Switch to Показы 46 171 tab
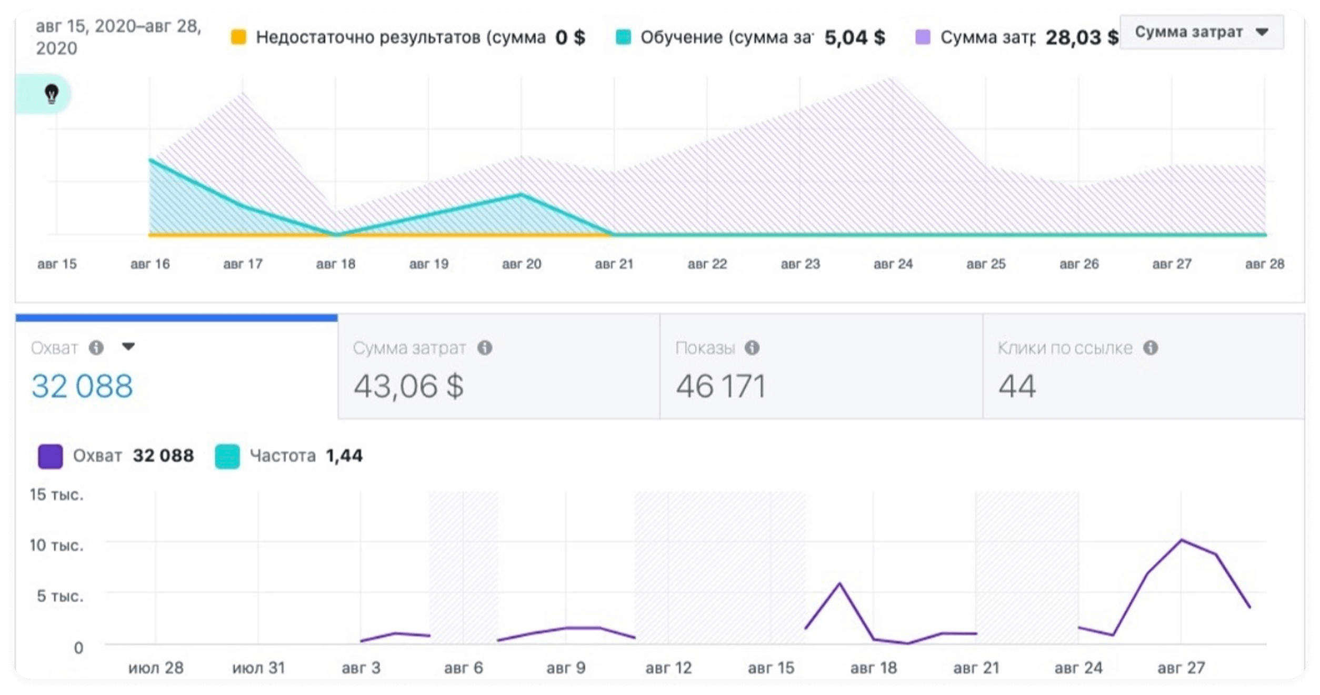Screen dimensions: 1320x695 pyautogui.click(x=821, y=367)
